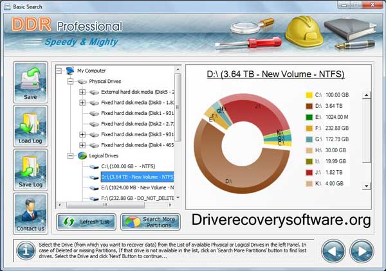Go back with the Previous arrow
The height and width of the screenshot is (271, 386).
coord(333,251)
